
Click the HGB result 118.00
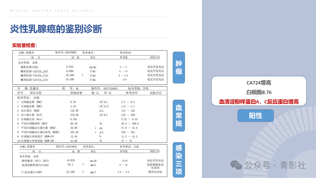74,111
